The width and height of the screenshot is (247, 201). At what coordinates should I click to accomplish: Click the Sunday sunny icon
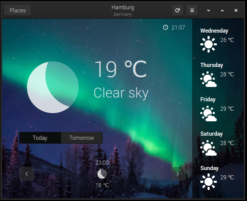pyautogui.click(x=209, y=182)
